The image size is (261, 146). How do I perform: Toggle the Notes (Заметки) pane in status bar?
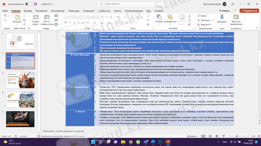point(192,136)
